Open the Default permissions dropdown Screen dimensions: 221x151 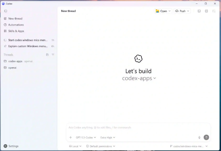(101, 146)
